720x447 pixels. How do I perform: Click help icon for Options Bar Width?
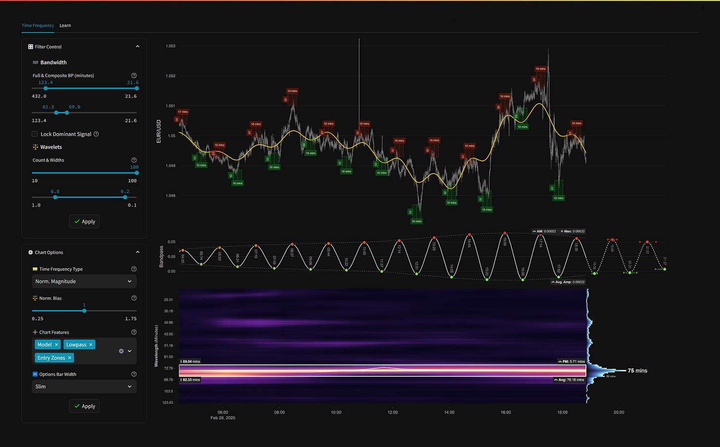[x=134, y=374]
